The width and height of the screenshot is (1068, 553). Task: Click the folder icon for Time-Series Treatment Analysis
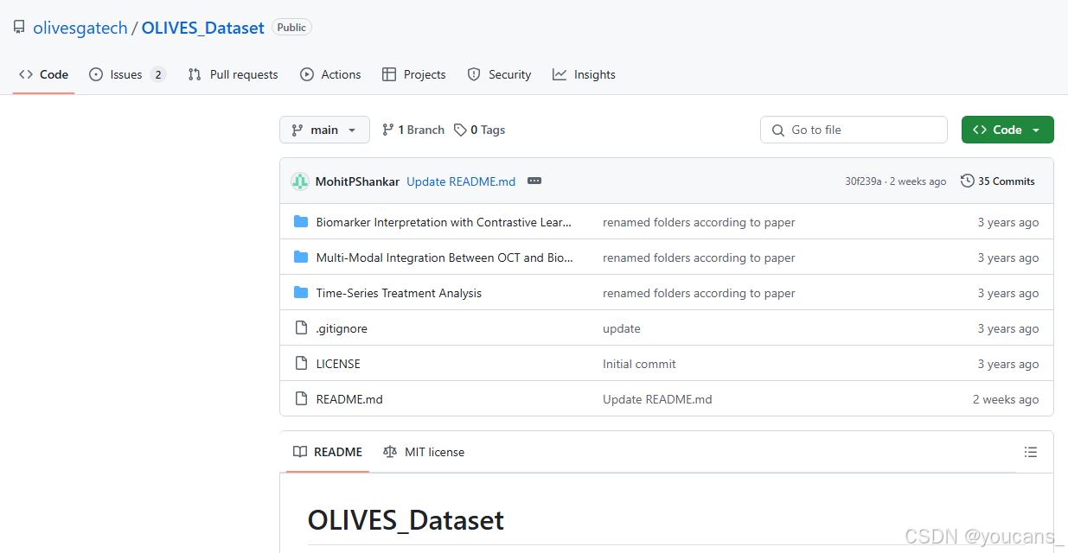(x=301, y=293)
